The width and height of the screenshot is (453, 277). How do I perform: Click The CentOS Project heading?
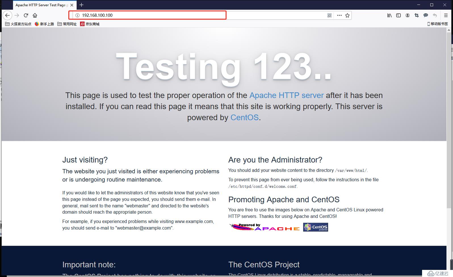[x=264, y=264]
